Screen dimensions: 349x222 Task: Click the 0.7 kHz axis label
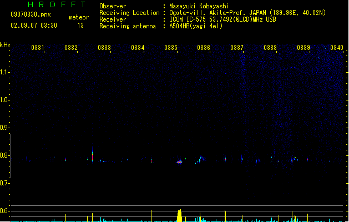(x=4, y=183)
